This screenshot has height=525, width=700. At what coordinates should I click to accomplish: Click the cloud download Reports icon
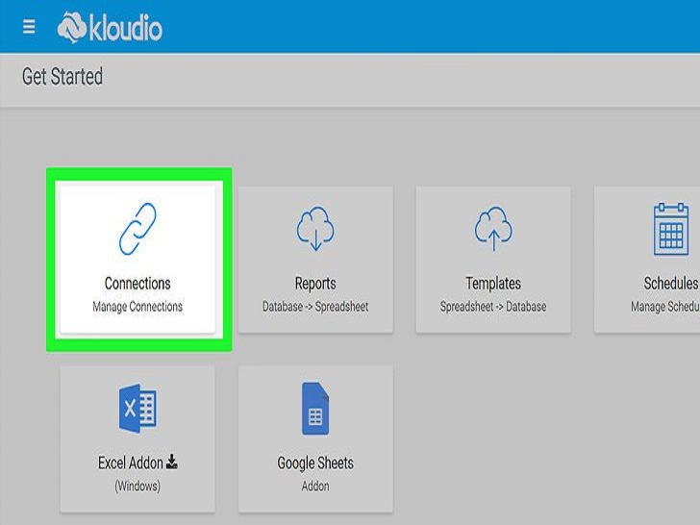(x=315, y=230)
